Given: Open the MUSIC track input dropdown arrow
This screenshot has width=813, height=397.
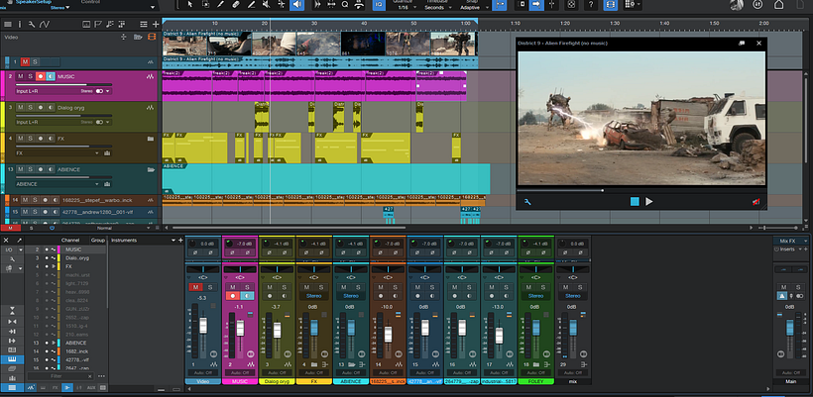Looking at the screenshot, I should click(x=108, y=91).
